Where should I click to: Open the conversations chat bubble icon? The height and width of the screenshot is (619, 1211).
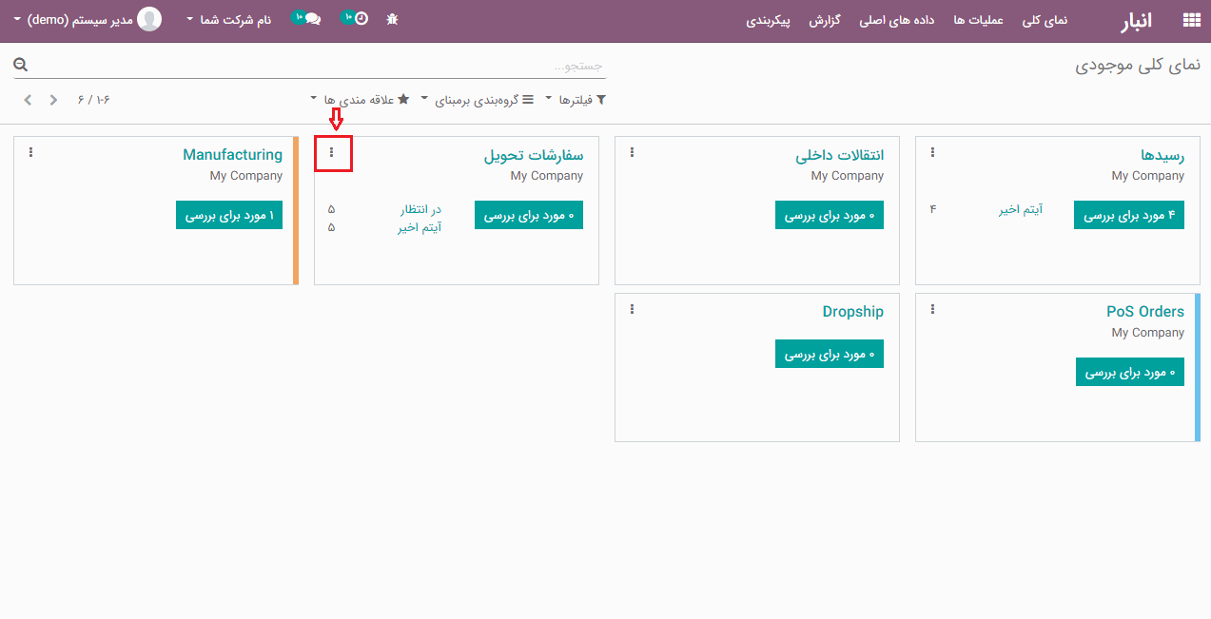[x=313, y=19]
